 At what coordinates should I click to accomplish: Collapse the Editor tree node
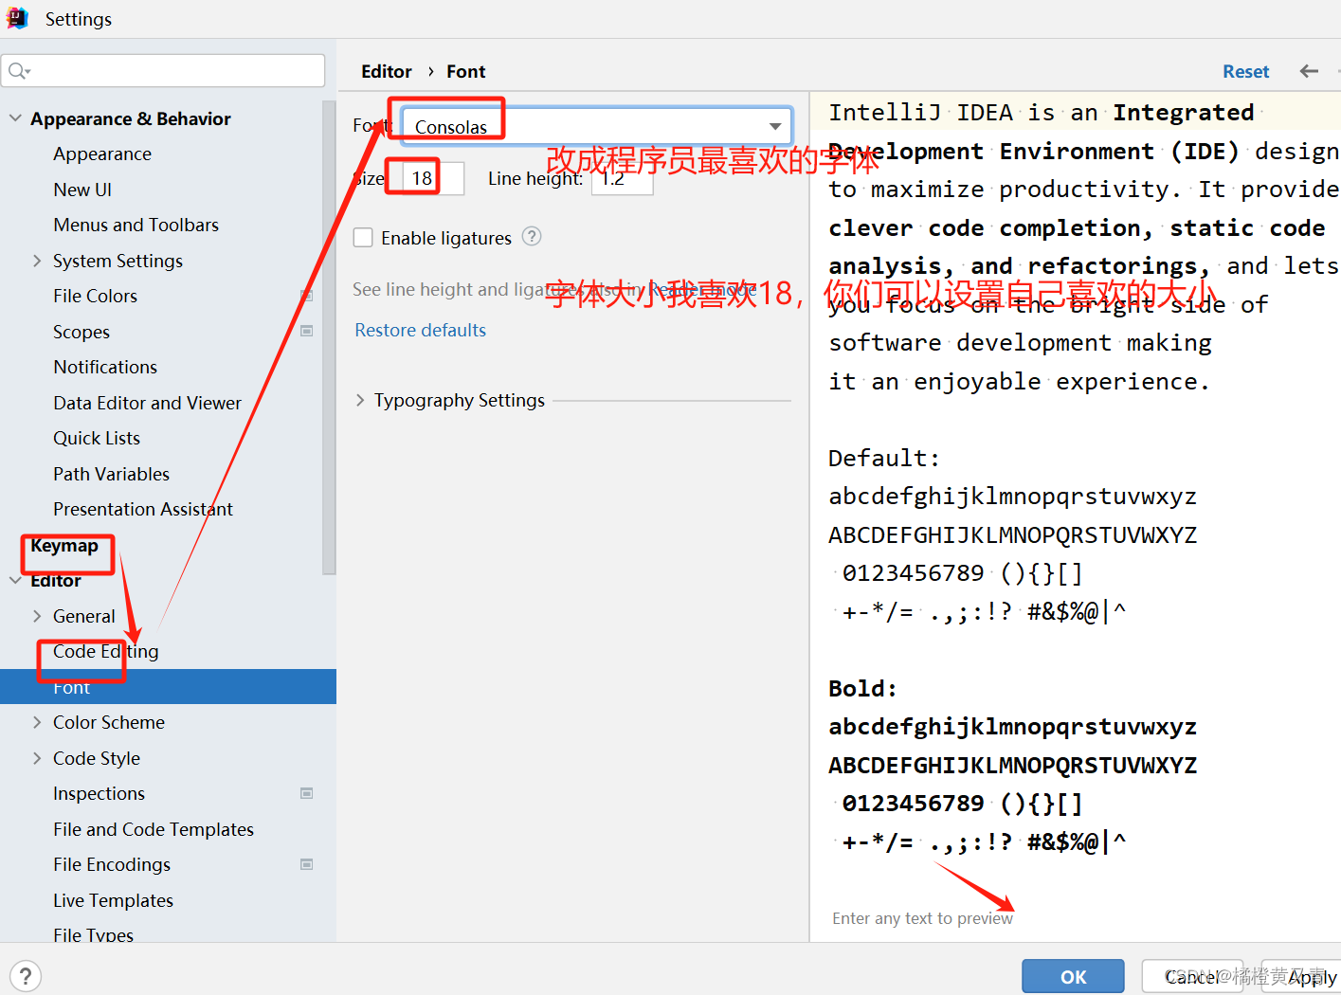pos(15,580)
